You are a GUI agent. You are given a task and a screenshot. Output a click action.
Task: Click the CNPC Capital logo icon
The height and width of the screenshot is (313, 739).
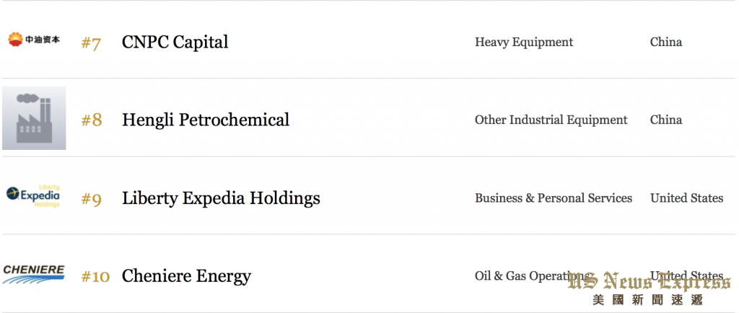tap(34, 40)
